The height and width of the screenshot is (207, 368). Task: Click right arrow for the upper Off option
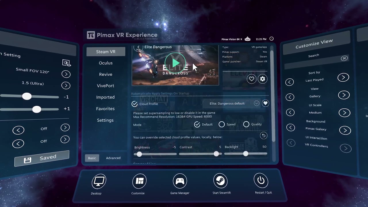coord(65,127)
